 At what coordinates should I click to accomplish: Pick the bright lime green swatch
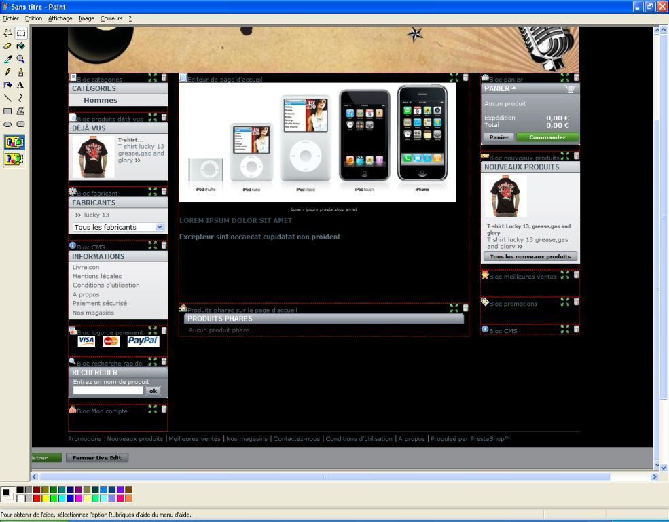(x=54, y=498)
